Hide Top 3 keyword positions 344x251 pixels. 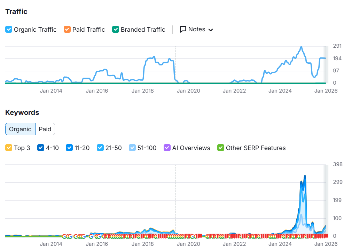coord(9,148)
